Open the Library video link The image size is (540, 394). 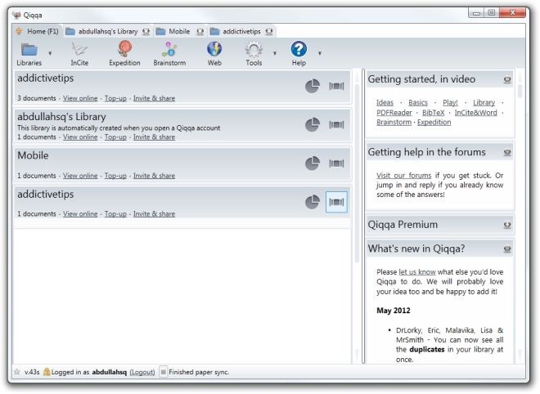pos(484,102)
